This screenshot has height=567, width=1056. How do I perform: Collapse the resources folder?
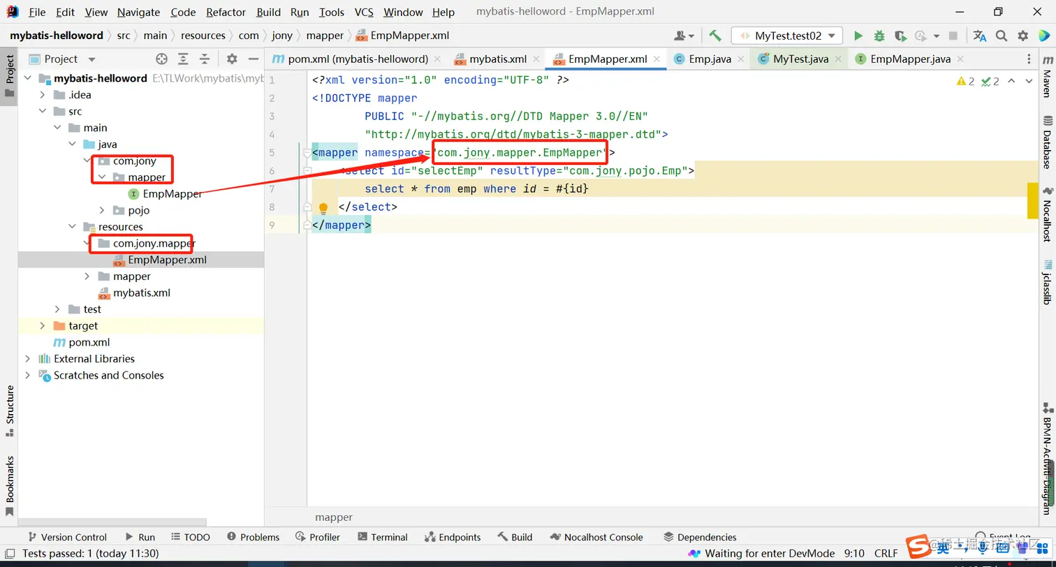tap(72, 227)
